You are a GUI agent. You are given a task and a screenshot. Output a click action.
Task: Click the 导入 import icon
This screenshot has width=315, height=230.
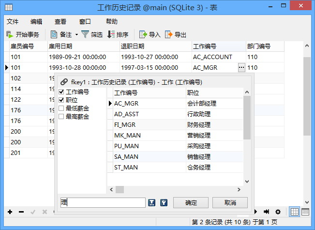tap(143, 34)
